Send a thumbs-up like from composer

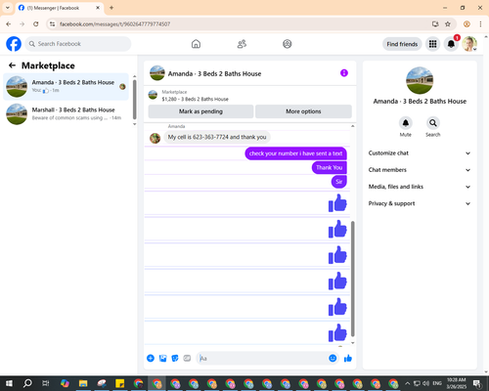(x=348, y=359)
